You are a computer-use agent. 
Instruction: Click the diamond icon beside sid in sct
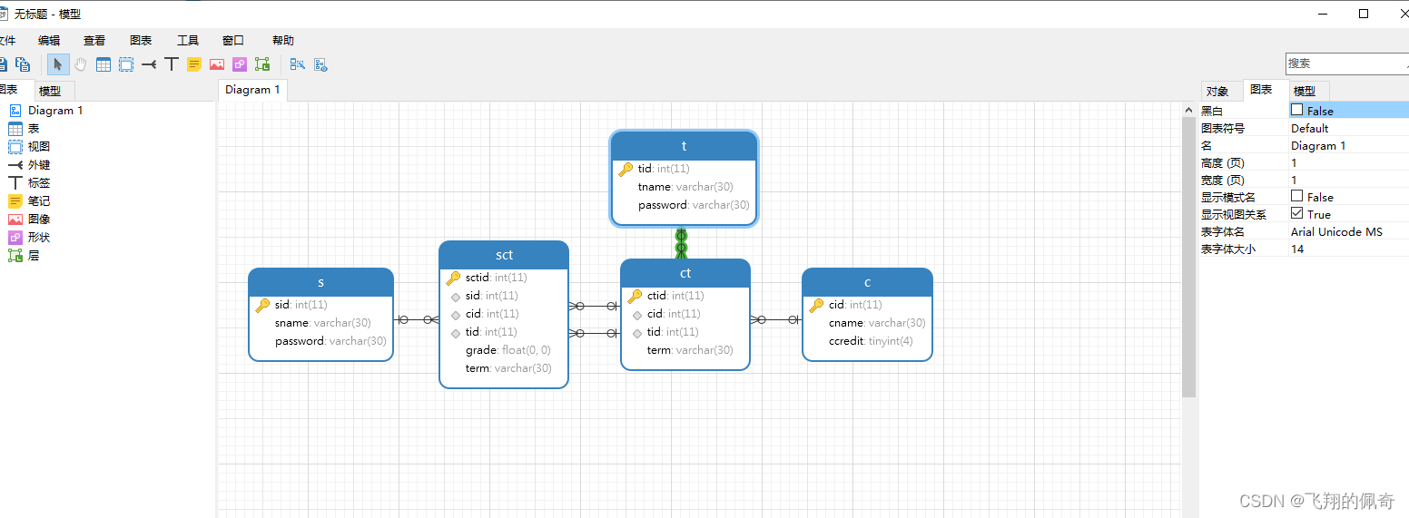tap(456, 296)
